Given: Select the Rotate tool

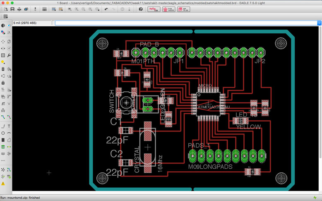Looking at the screenshot, I should 9,48.
